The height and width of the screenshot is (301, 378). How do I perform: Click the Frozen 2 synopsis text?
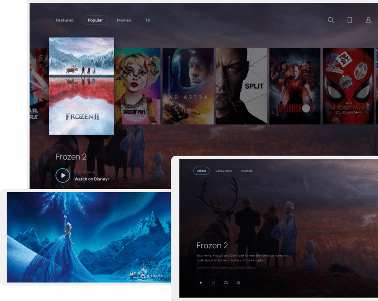(242, 258)
